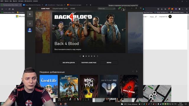Open the browser library icon
This screenshot has width=189, height=106.
tap(165, 9)
